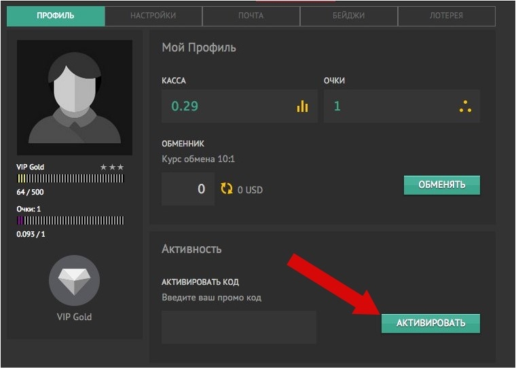Click the VIP Gold diamond badge icon

[75, 280]
